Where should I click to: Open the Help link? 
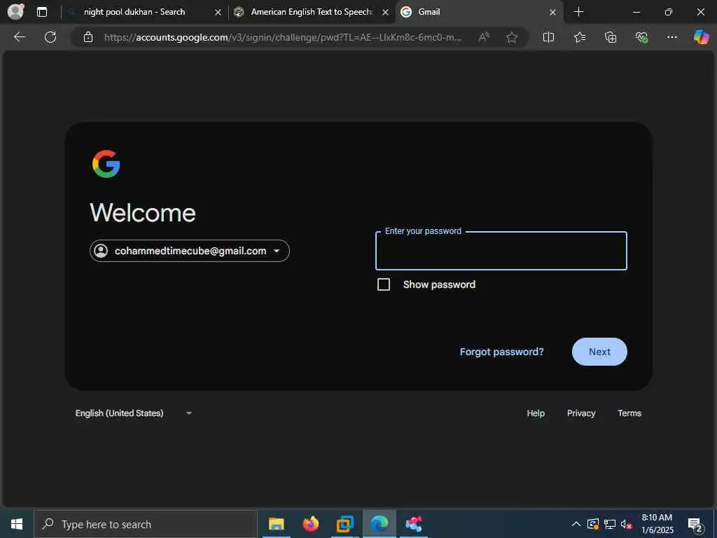click(536, 413)
